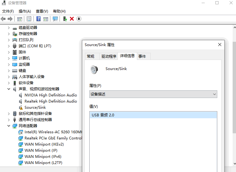Image resolution: width=236 pixels, height=172 pixels.
Task: Click the keyboard category icon
Action: tap(15, 71)
